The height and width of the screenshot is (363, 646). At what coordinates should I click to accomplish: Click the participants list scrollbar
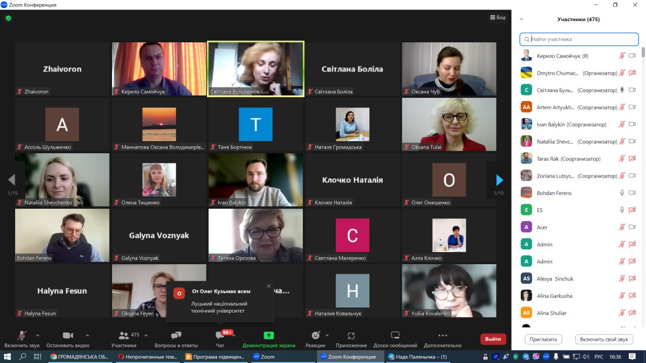click(643, 52)
